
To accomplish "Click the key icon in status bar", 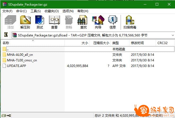I will (x=9, y=115).
